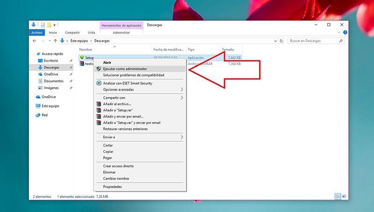Navigate to Este equipo in breadcrumb

pos(79,41)
